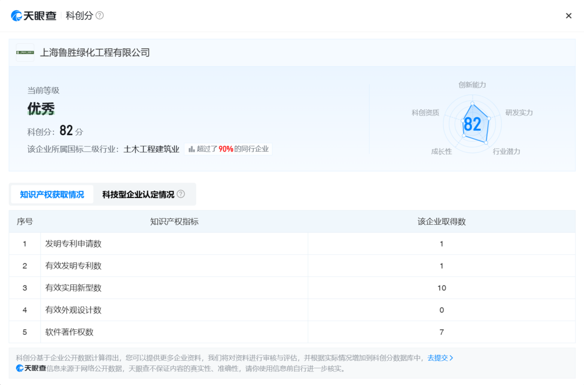Click the 天眼查 logo in the header
This screenshot has height=385, width=584.
click(34, 16)
